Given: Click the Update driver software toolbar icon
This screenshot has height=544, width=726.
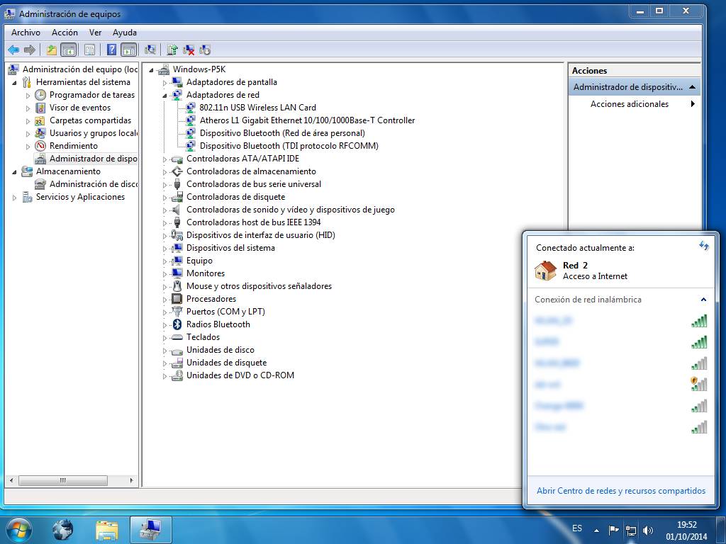Looking at the screenshot, I should coord(172,50).
